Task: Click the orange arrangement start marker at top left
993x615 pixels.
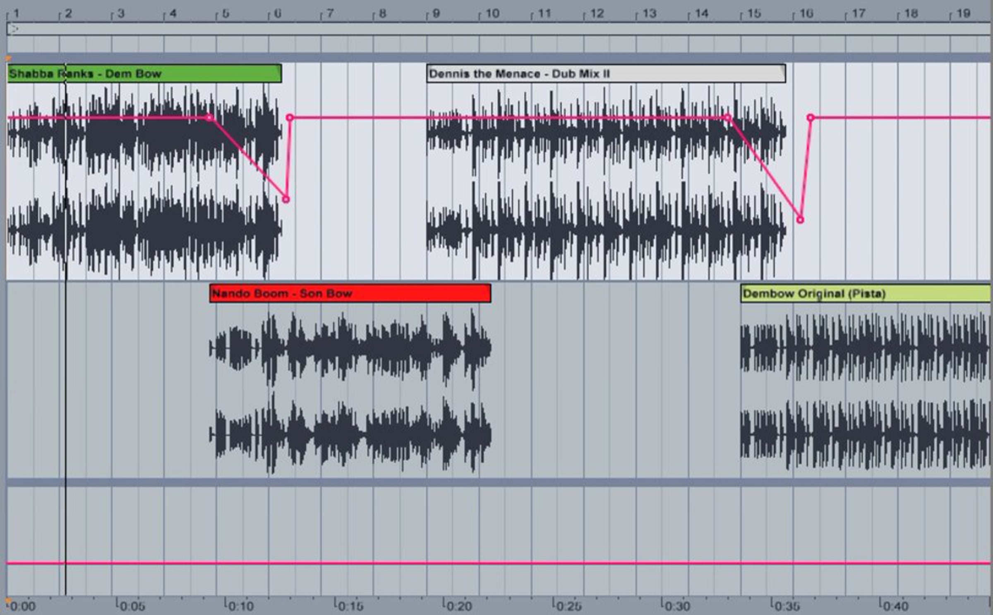Action: pyautogui.click(x=8, y=58)
